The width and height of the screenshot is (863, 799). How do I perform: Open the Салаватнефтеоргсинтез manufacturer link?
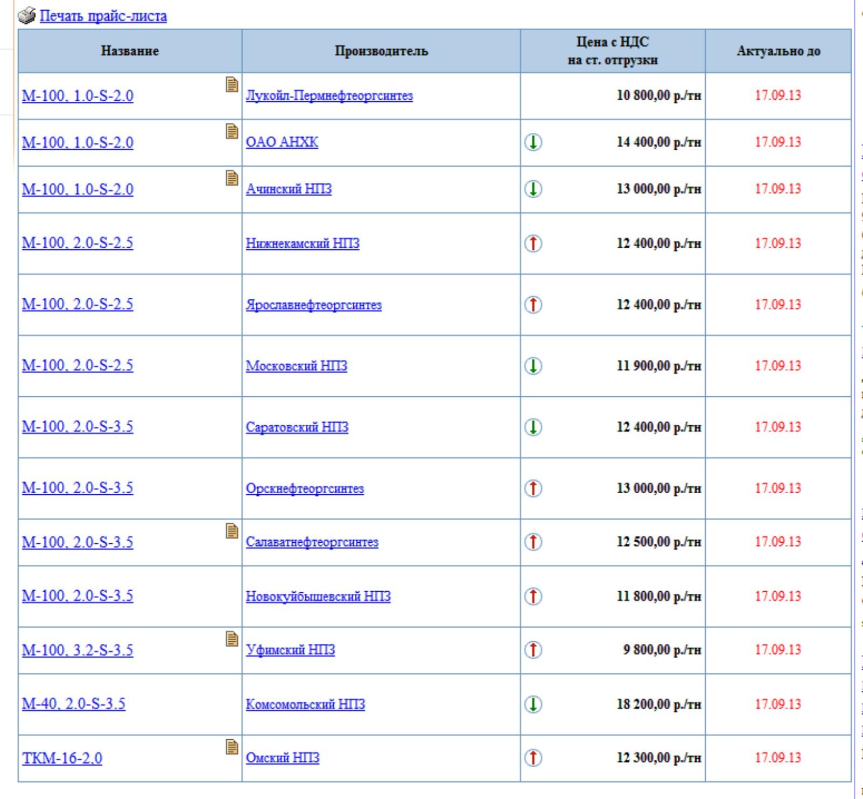click(312, 542)
